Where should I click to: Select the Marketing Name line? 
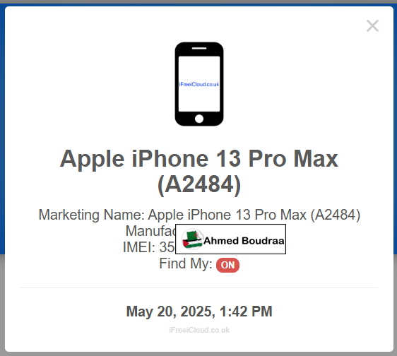click(x=199, y=215)
